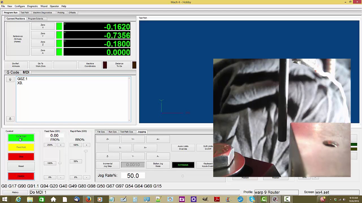Click the house-shaped home taskbar icon
This screenshot has height=203, width=362.
(53, 199)
